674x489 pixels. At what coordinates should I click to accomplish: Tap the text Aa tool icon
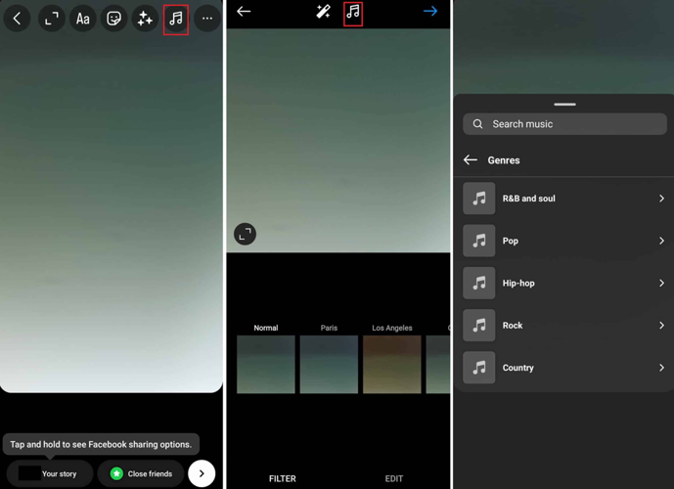[83, 19]
